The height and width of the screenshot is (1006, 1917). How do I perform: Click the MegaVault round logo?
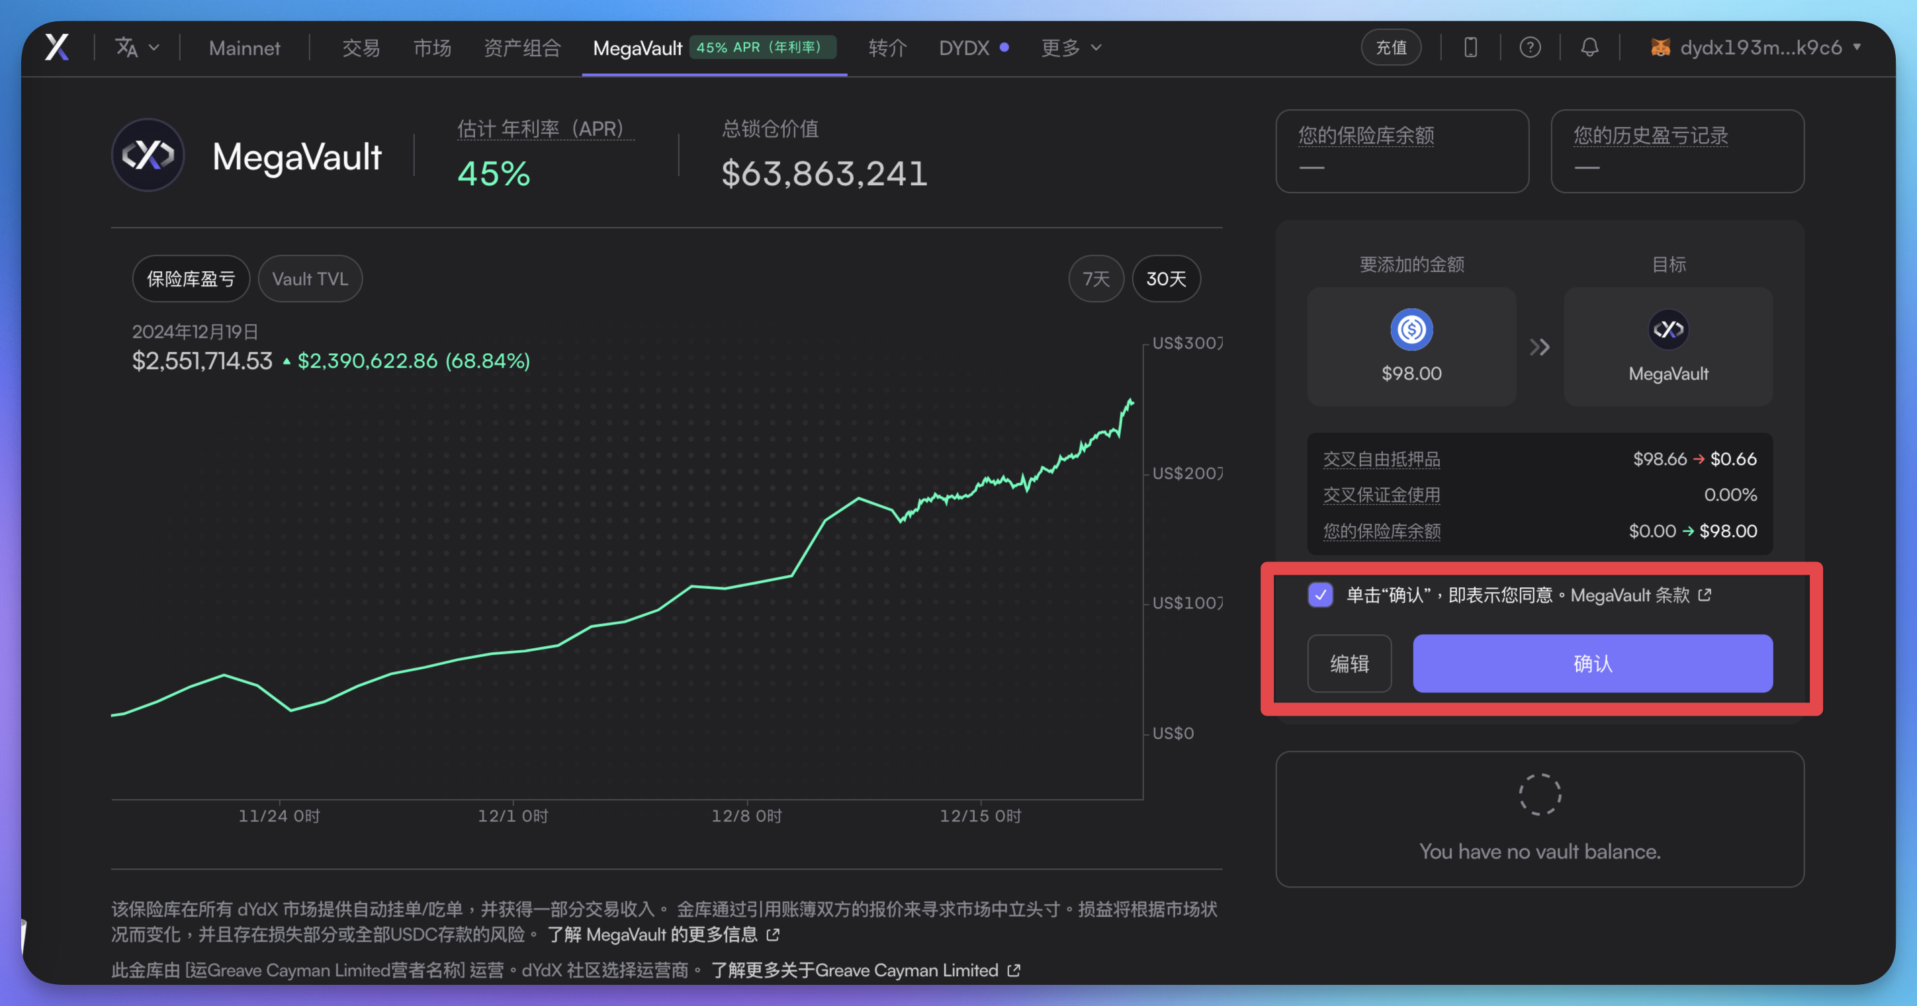(x=148, y=155)
